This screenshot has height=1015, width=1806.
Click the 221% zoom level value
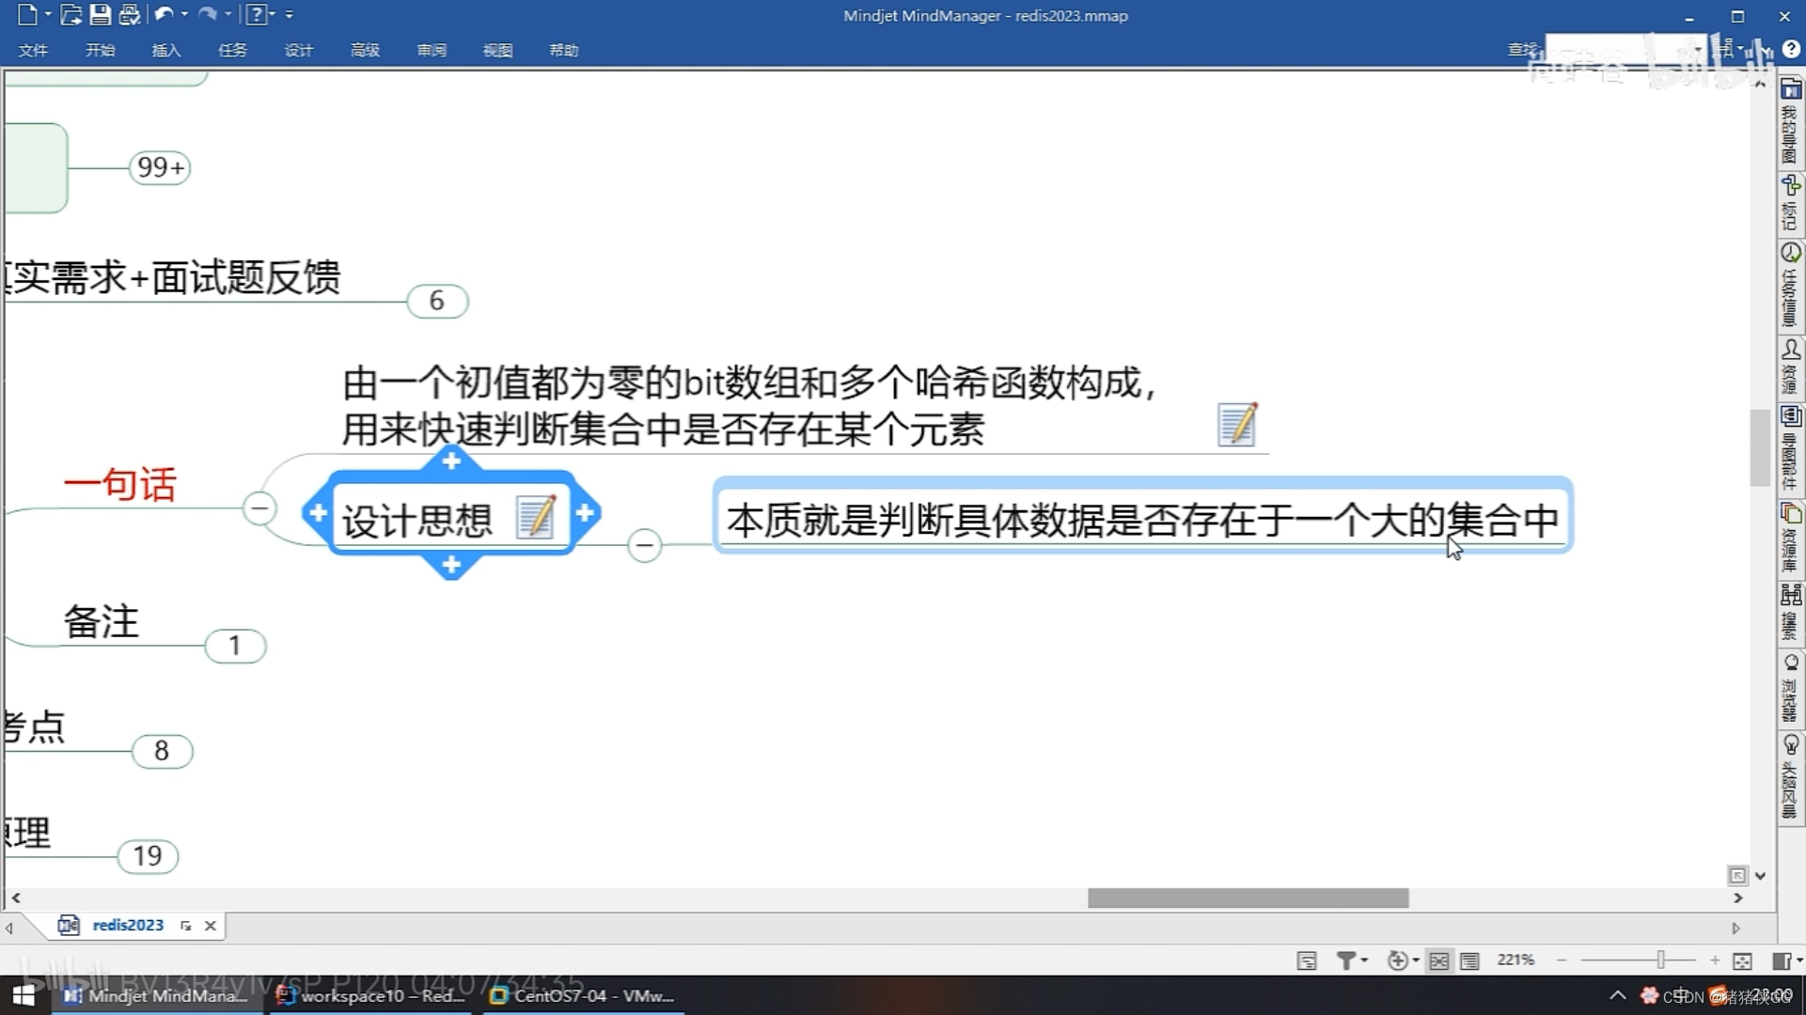1515,960
